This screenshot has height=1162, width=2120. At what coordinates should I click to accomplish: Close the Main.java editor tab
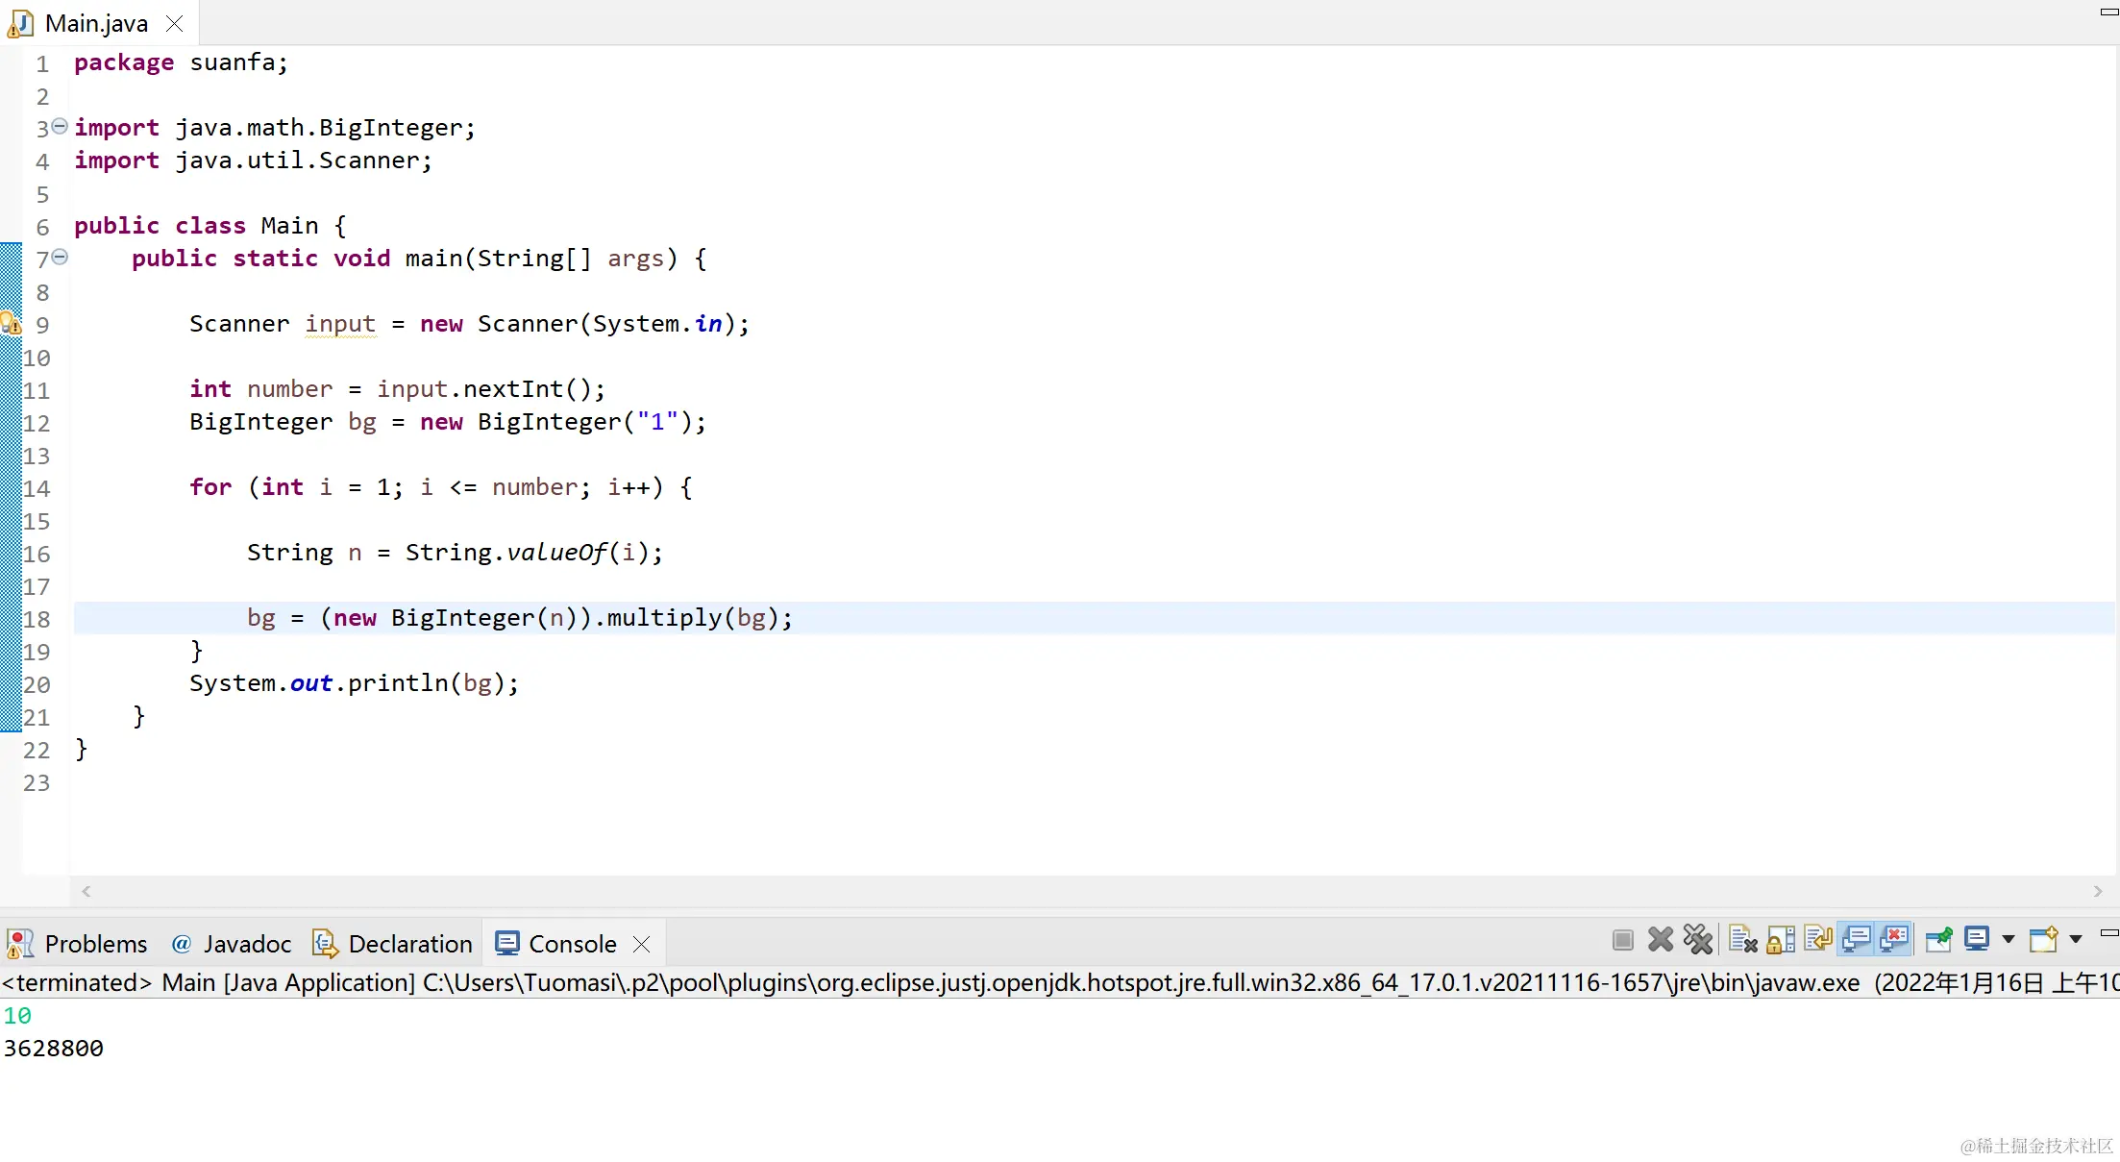pyautogui.click(x=174, y=23)
